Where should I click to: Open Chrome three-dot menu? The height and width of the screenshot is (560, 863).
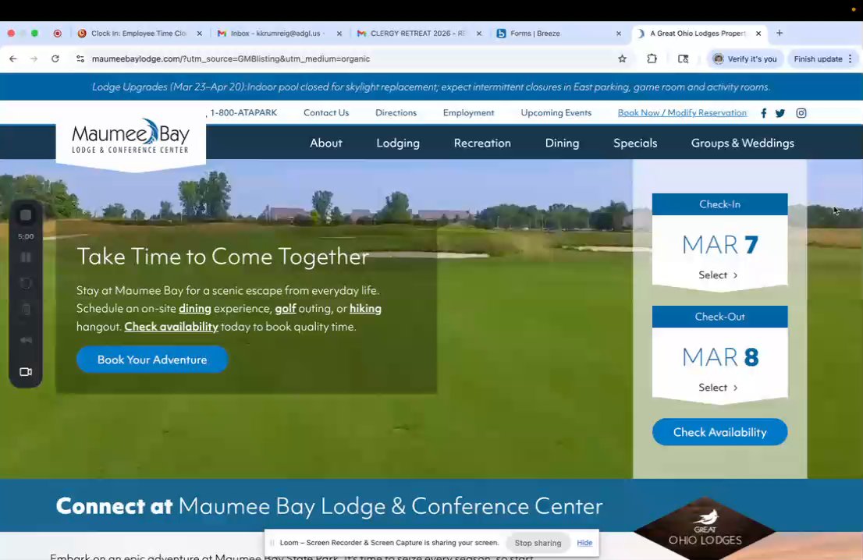pyautogui.click(x=851, y=58)
